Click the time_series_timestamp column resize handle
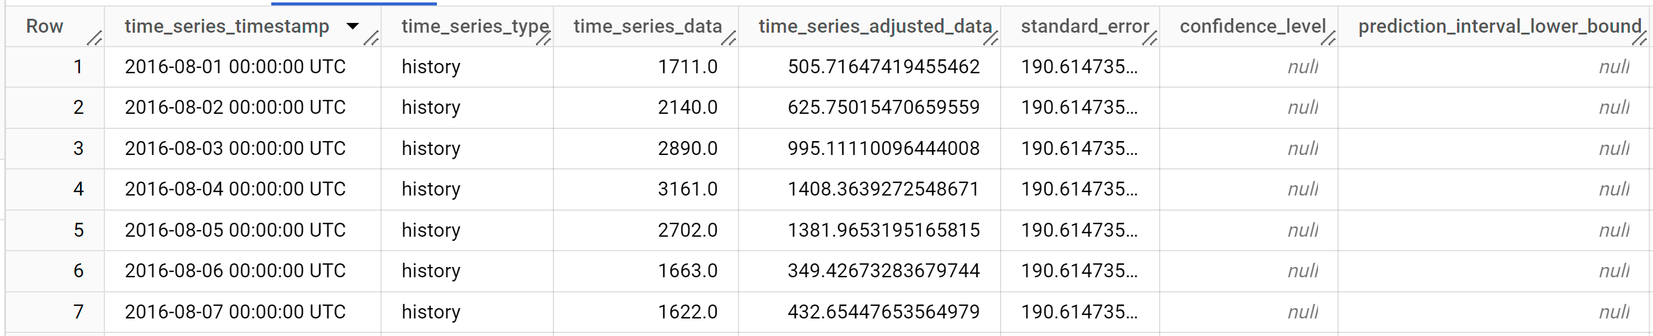The height and width of the screenshot is (336, 1653). pos(371,38)
